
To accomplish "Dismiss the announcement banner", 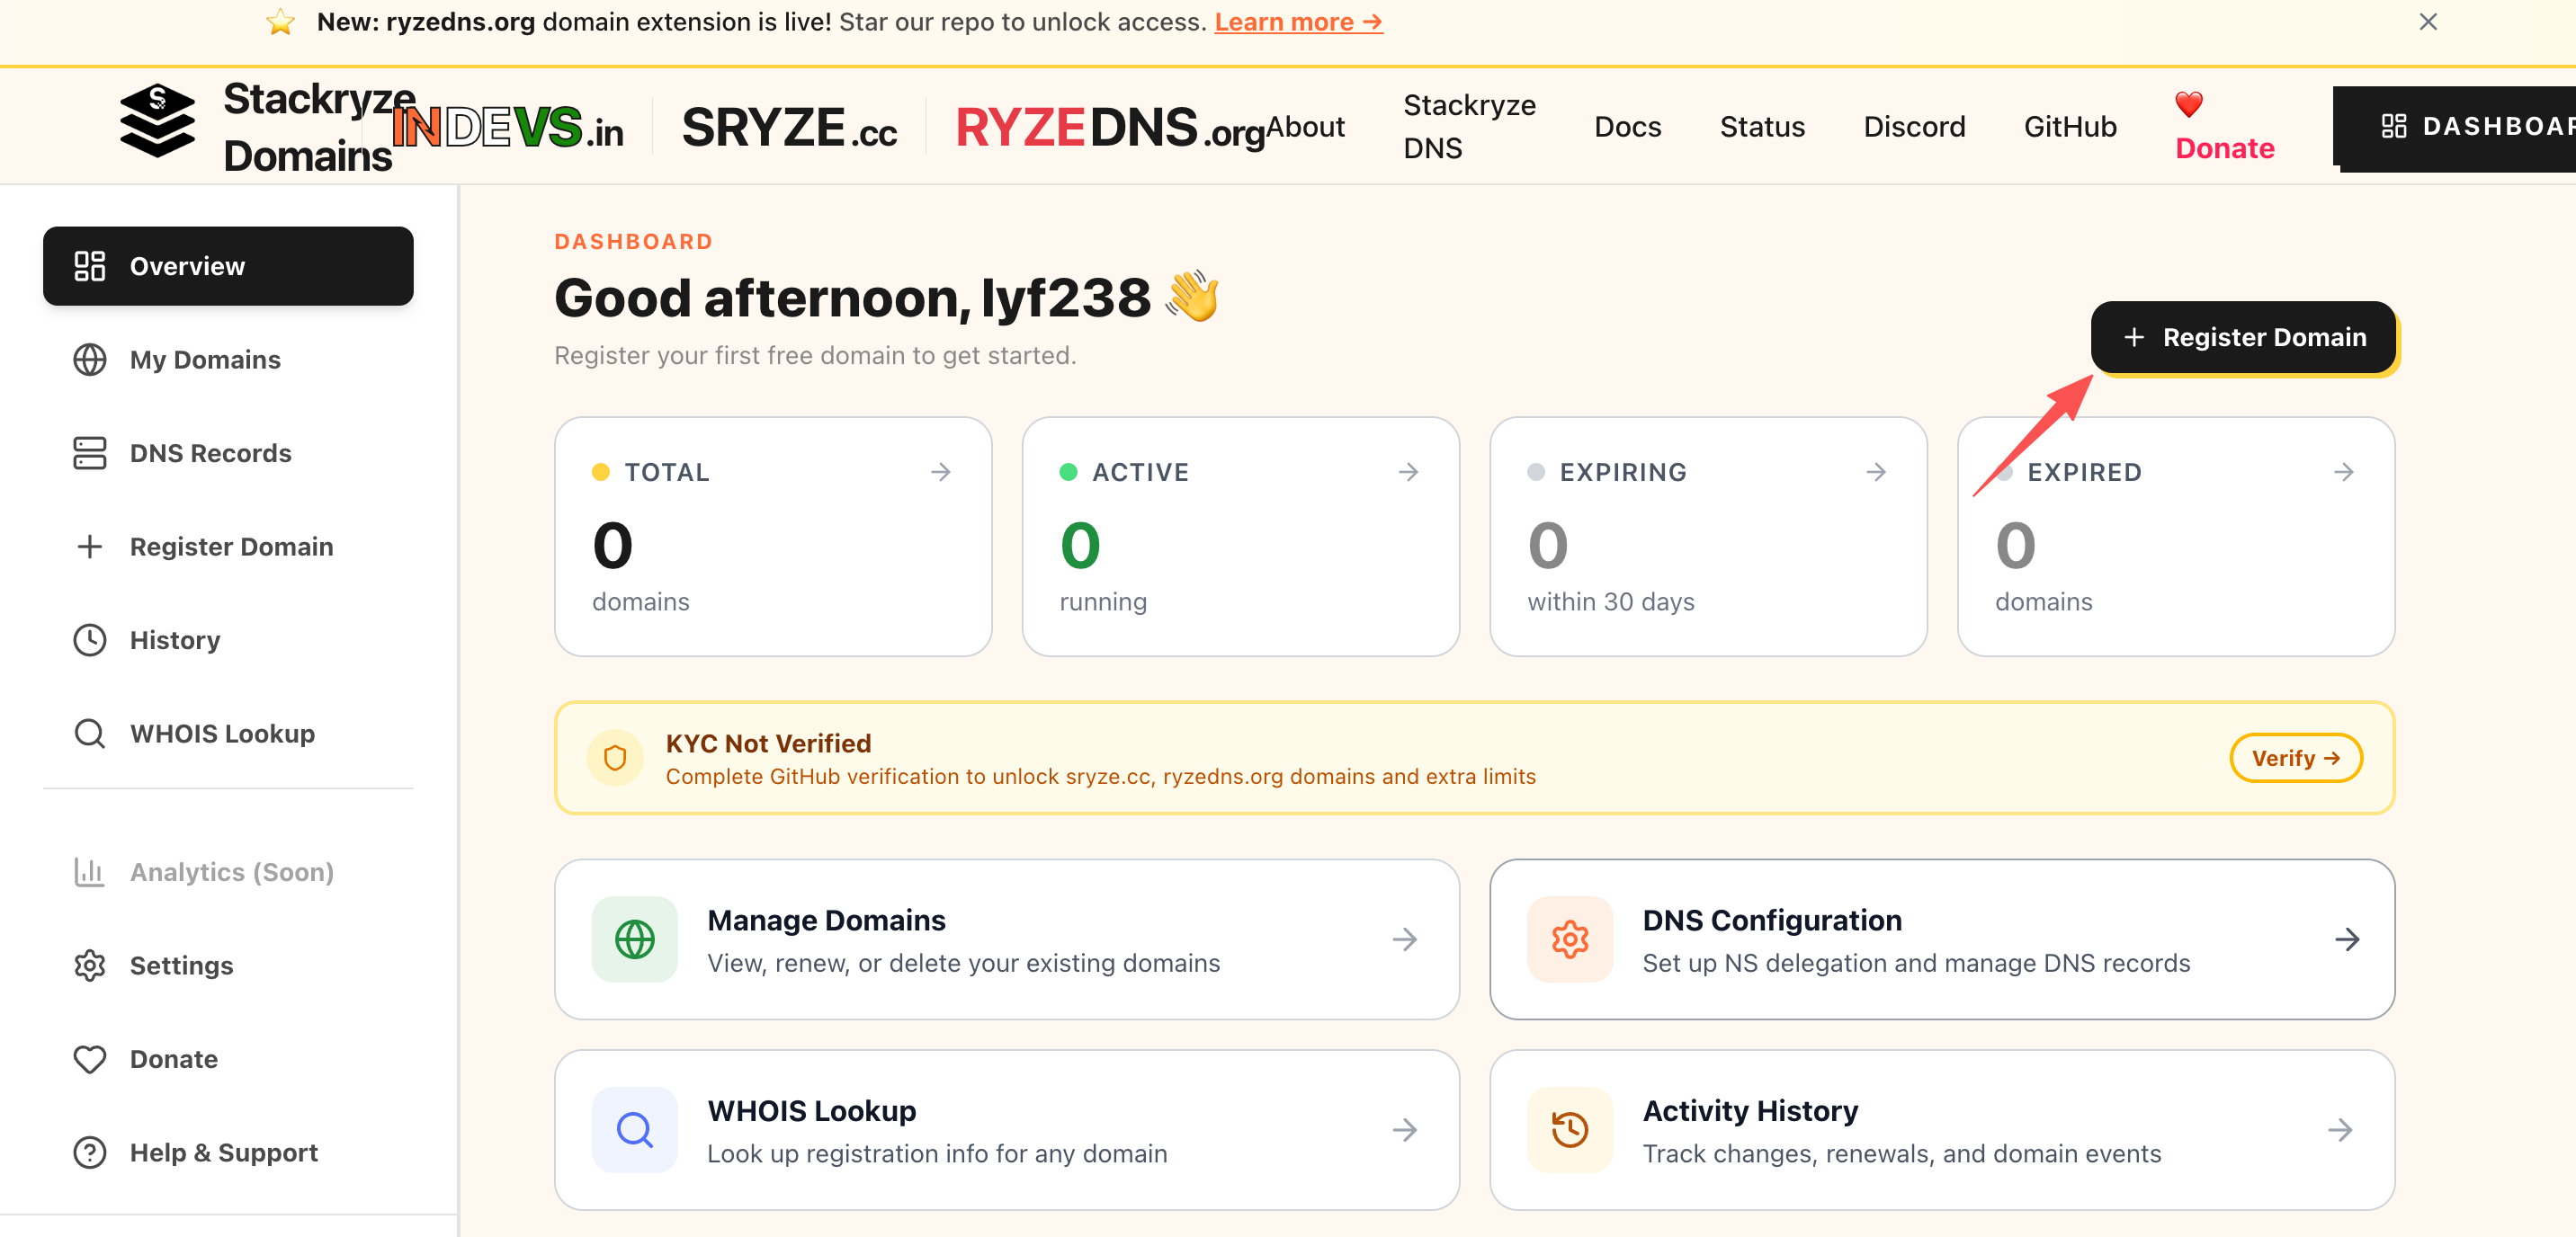I will [2428, 22].
